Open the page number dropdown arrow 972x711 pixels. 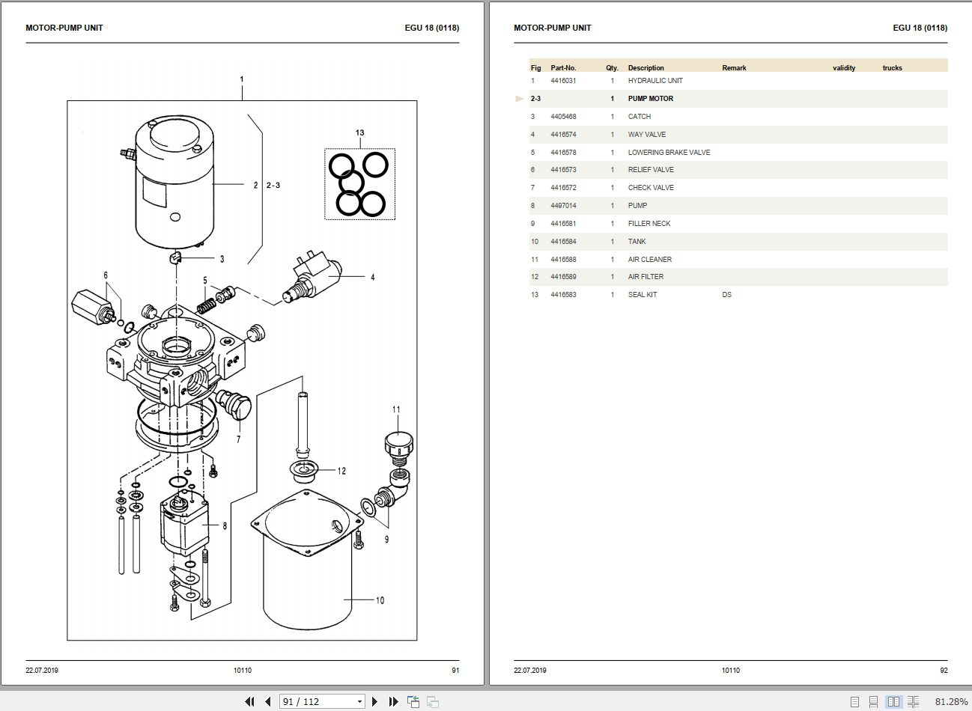coord(359,702)
